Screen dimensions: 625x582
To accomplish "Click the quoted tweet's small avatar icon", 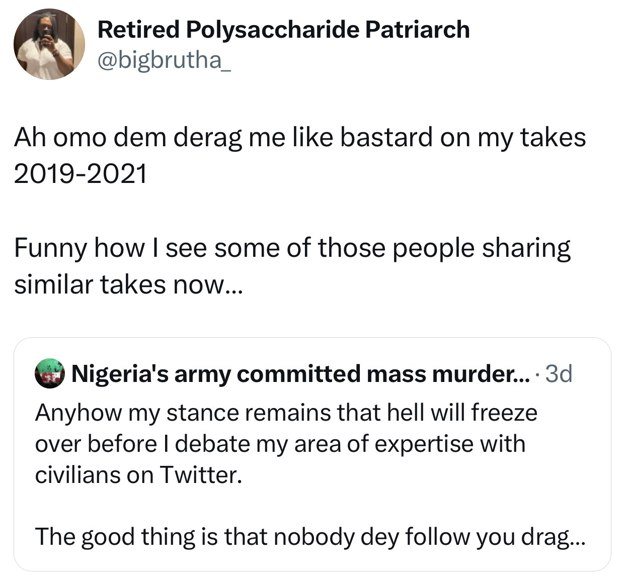I will 50,373.
